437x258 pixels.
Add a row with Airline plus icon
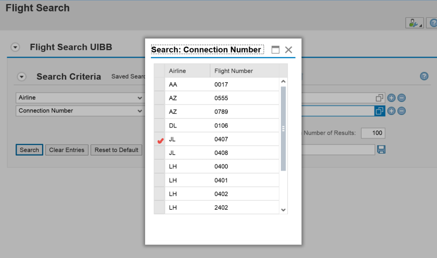click(391, 98)
